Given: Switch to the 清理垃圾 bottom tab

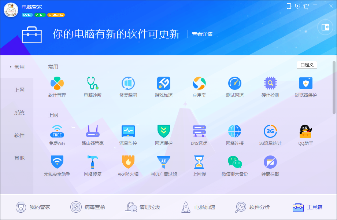Looking at the screenshot, I should pyautogui.click(x=142, y=207).
